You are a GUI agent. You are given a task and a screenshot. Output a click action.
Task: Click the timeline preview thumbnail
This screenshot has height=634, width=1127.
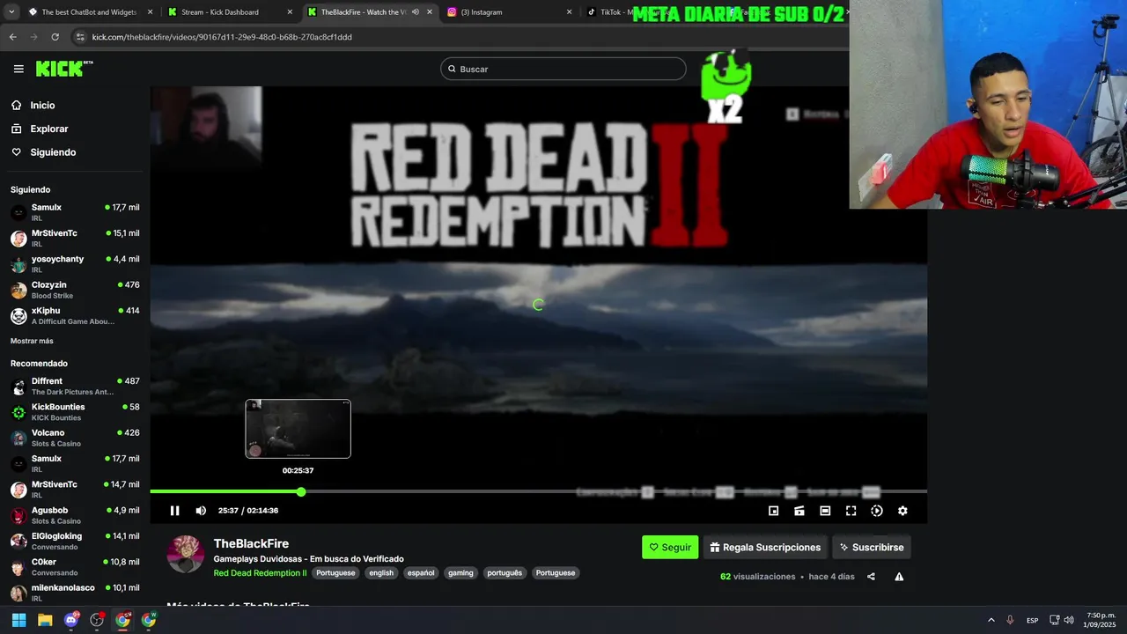(x=298, y=429)
